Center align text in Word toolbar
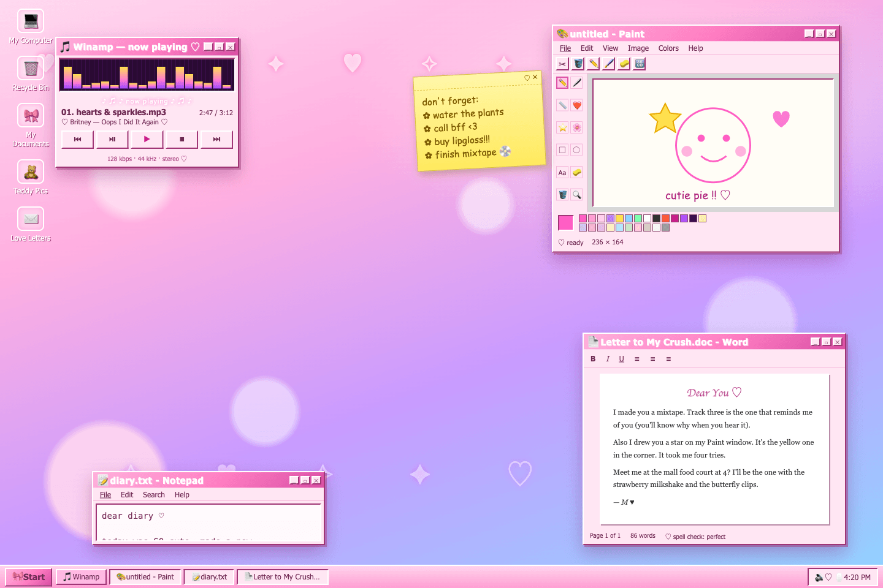Image resolution: width=883 pixels, height=588 pixels. (652, 359)
